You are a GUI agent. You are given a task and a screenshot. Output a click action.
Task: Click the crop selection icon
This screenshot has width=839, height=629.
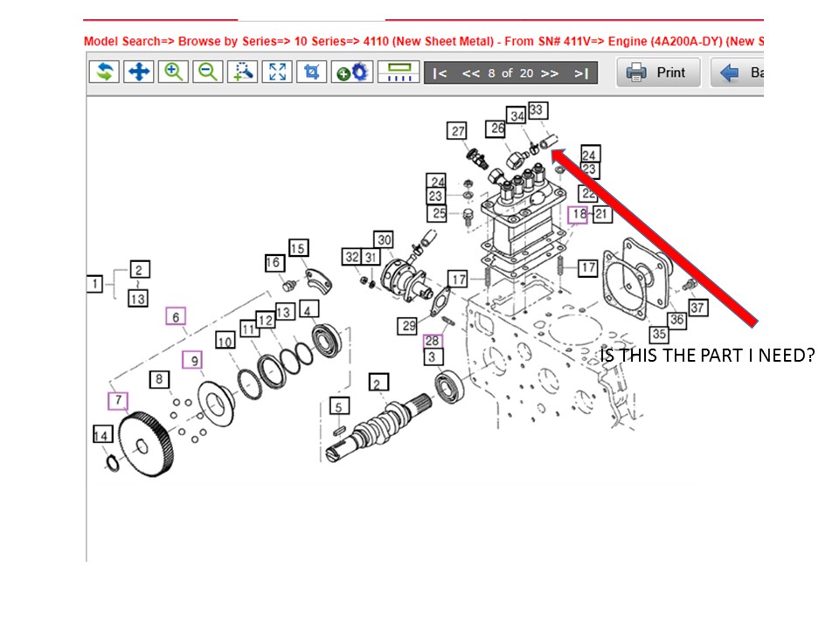pyautogui.click(x=311, y=72)
